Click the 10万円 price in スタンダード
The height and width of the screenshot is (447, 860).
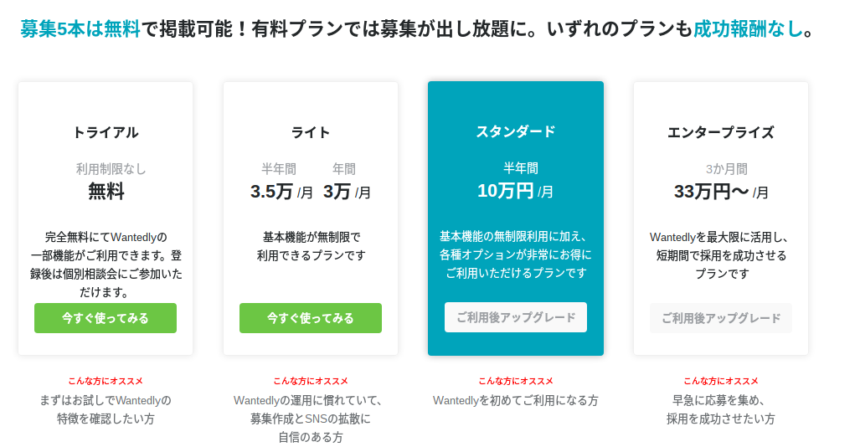[x=505, y=191]
